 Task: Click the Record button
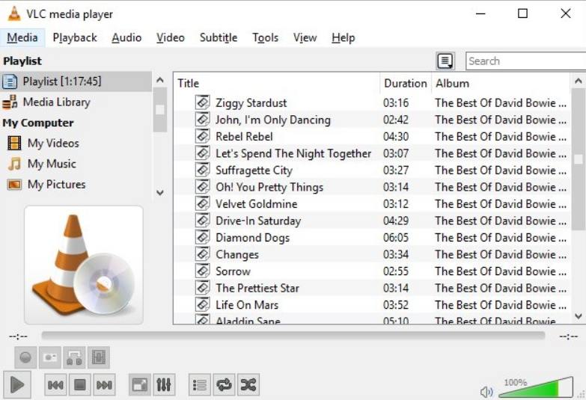(25, 357)
